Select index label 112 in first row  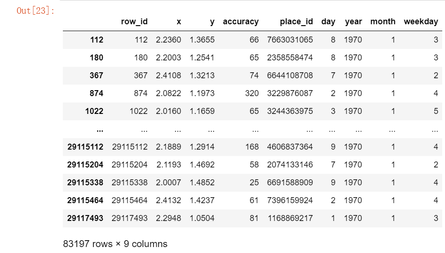click(x=96, y=40)
